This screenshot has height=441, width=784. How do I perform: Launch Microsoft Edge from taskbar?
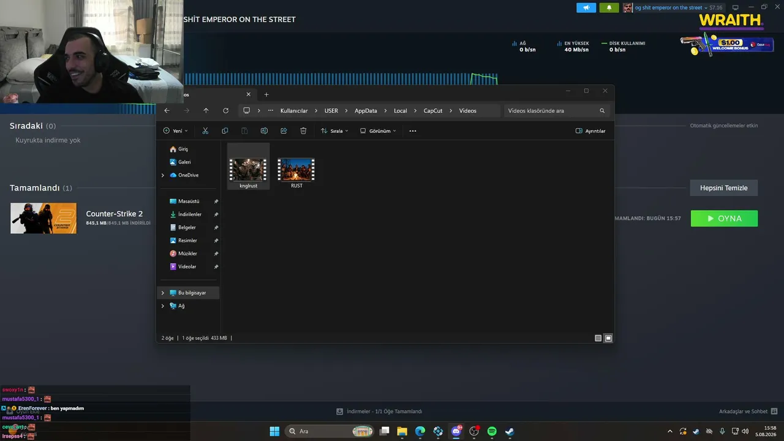(x=420, y=431)
